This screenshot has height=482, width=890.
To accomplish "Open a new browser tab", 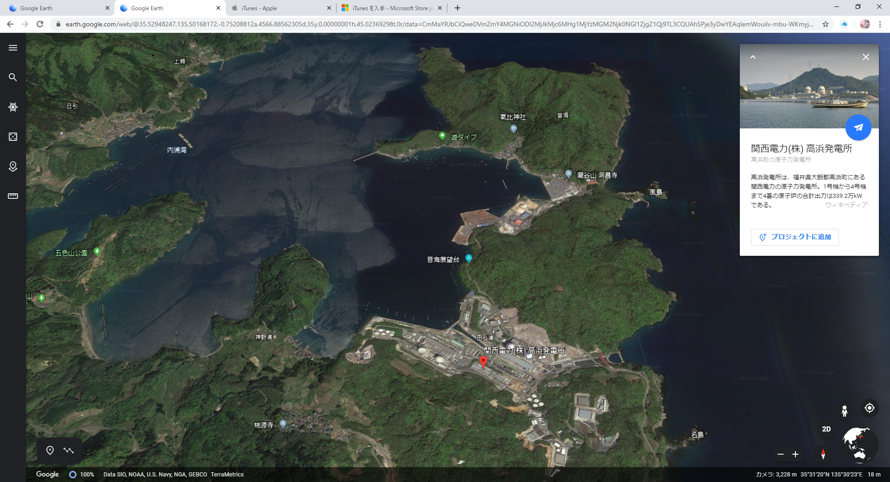I will [458, 8].
